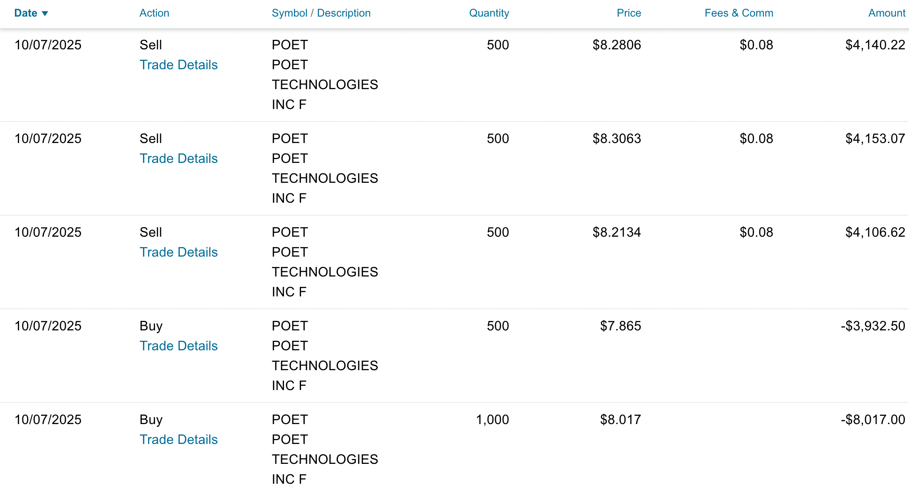Click the POET symbol in first row
This screenshot has height=485, width=909.
(x=289, y=45)
